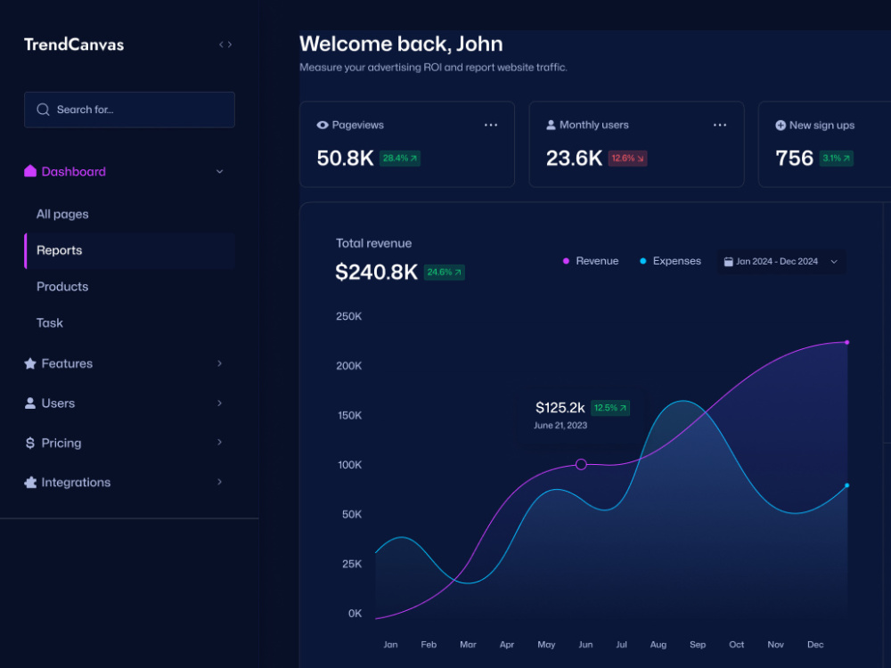Click the TrendCanvas logo
Screen dimensions: 891x668
coord(74,45)
